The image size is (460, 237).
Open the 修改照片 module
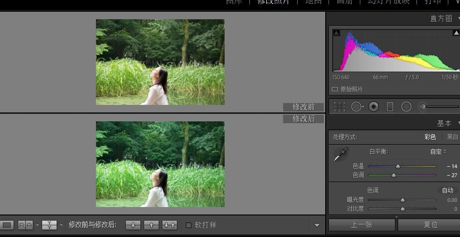click(273, 2)
